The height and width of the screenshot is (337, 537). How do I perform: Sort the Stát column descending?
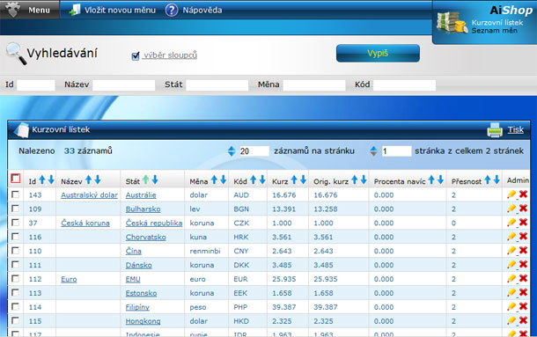coord(155,179)
